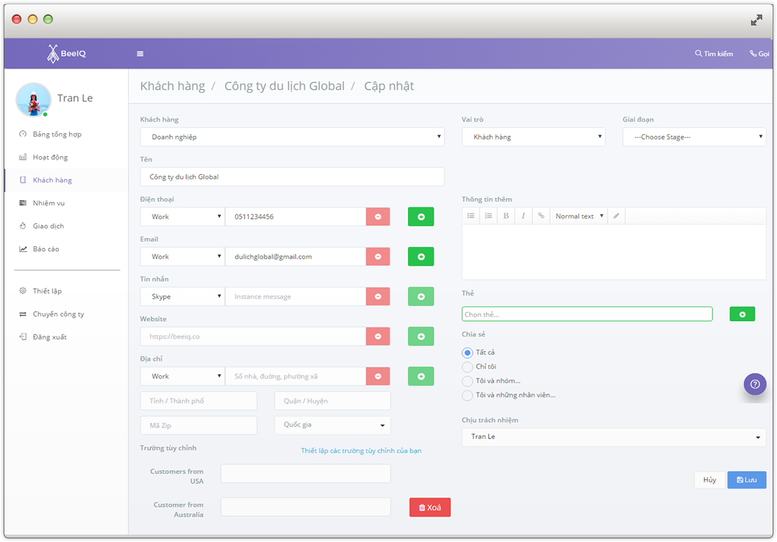Go to "Báo cáo" in the sidebar
777x542 pixels.
tap(46, 249)
